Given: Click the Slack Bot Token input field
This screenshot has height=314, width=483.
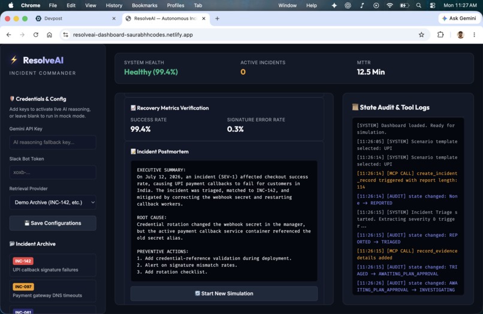Looking at the screenshot, I should click(x=53, y=172).
